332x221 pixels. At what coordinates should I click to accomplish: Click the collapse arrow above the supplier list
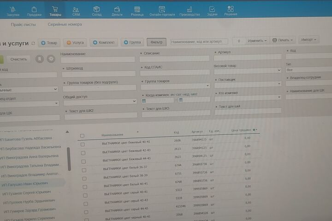(67, 132)
